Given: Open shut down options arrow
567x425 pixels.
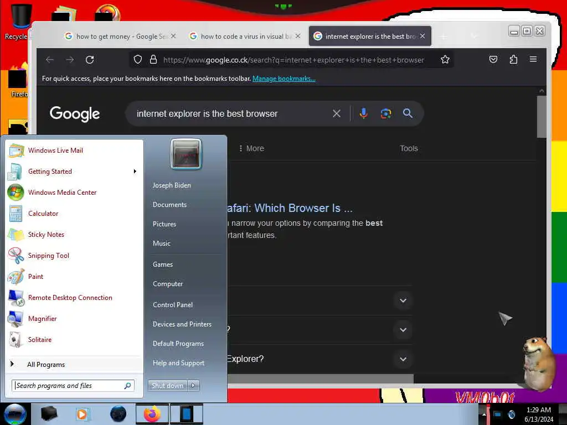Looking at the screenshot, I should tap(193, 386).
